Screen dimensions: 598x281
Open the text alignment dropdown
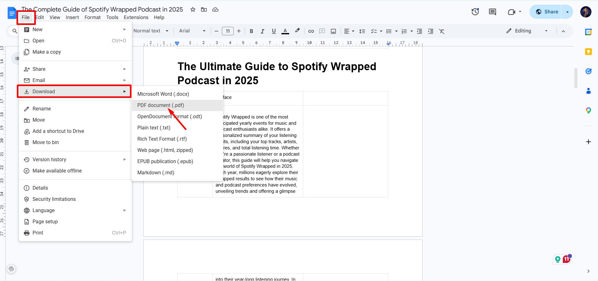click(x=349, y=31)
